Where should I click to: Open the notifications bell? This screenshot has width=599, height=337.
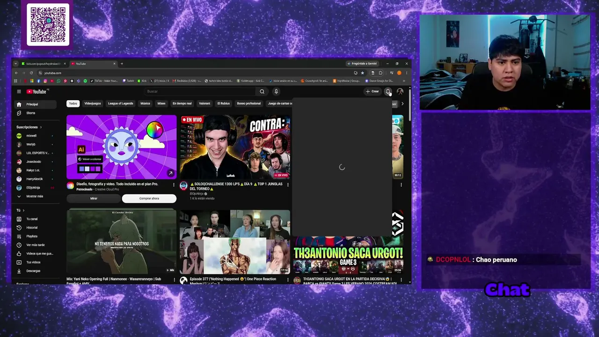click(x=388, y=92)
